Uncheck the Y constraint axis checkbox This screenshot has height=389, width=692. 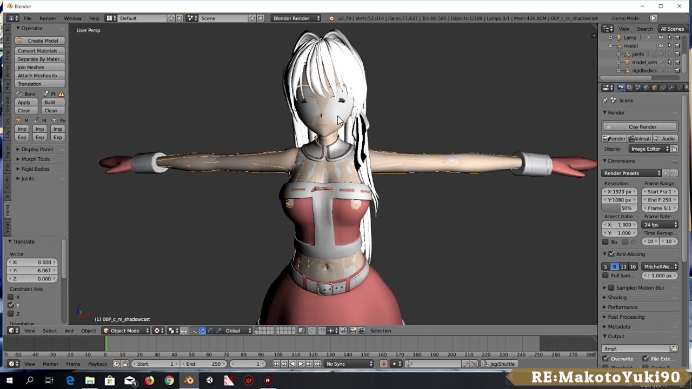tap(11, 305)
